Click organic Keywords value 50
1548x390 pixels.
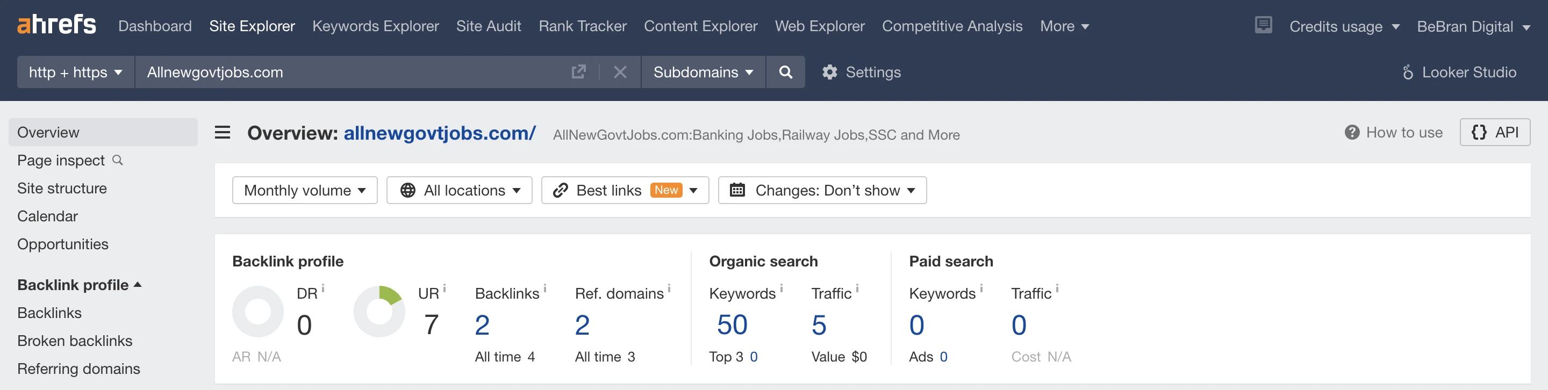732,325
